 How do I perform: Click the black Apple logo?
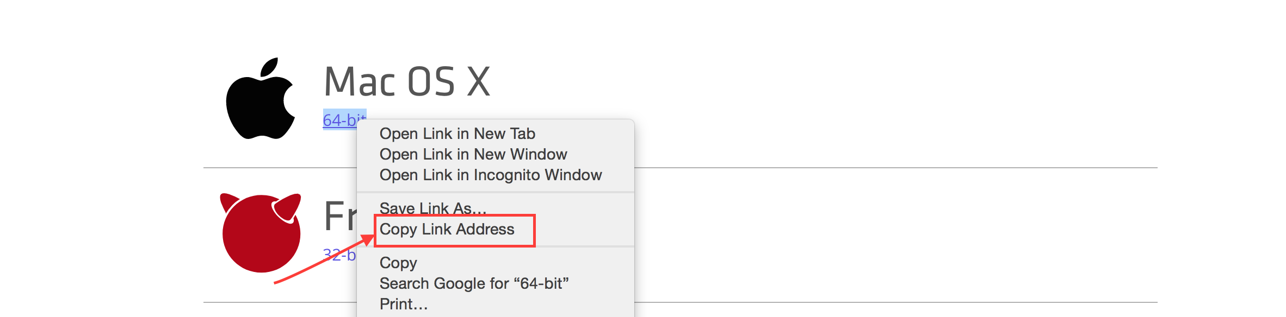261,99
